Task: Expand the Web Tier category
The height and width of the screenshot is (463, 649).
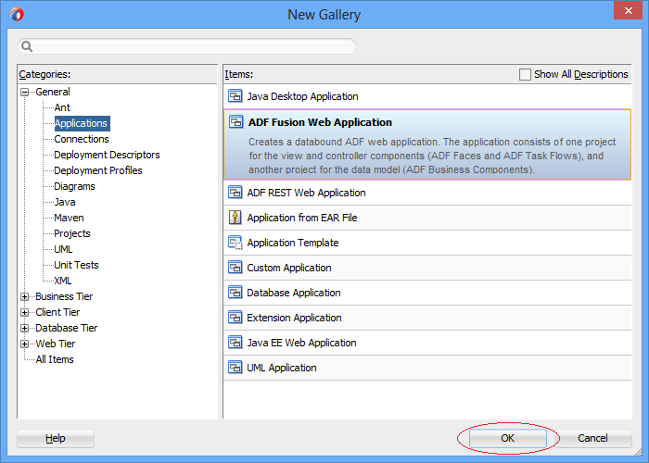Action: pos(25,344)
